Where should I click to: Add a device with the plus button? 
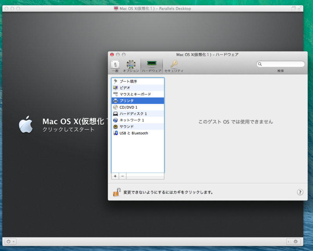click(x=115, y=176)
